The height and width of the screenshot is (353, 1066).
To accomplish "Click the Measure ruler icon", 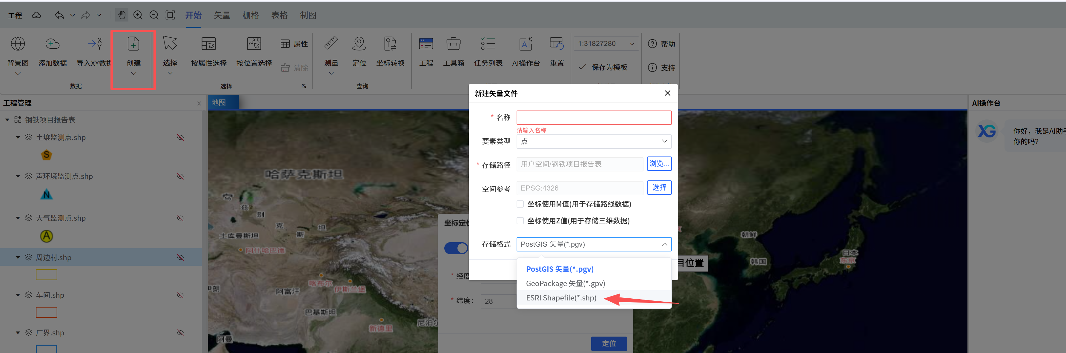I will [331, 43].
